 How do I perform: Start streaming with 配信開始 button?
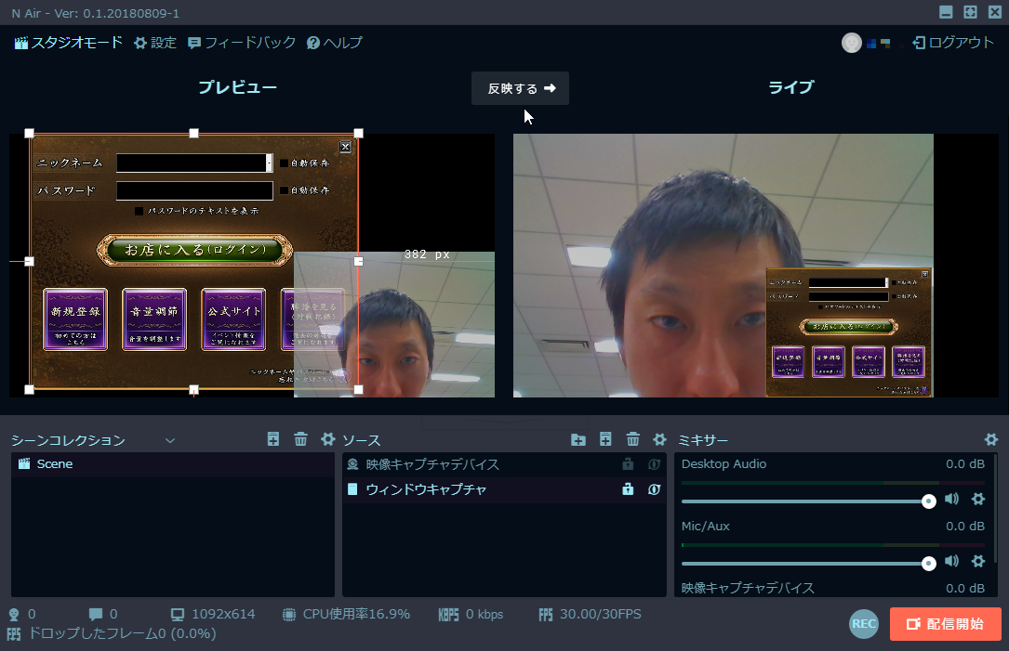pyautogui.click(x=945, y=624)
